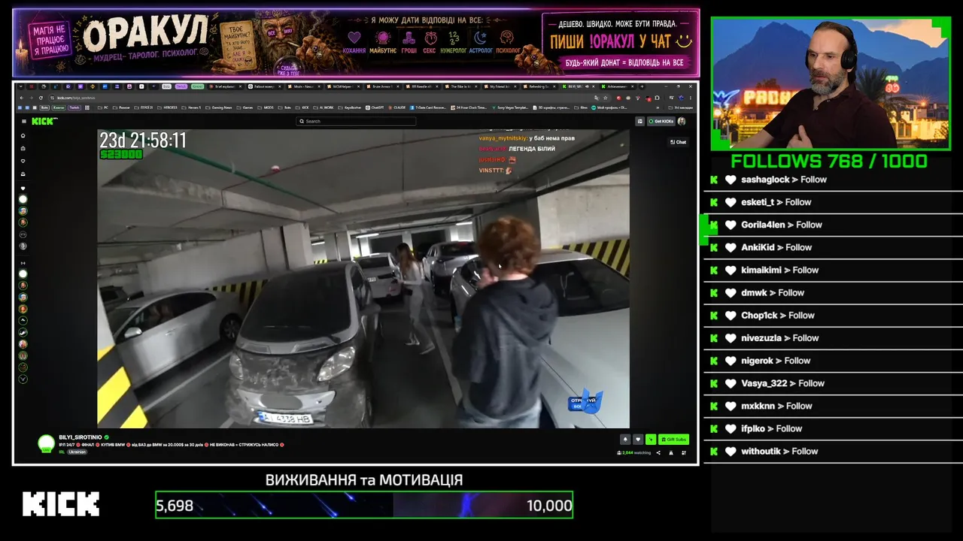Go back using the browser back arrow
Screen dimensions: 963x541
click(x=22, y=98)
